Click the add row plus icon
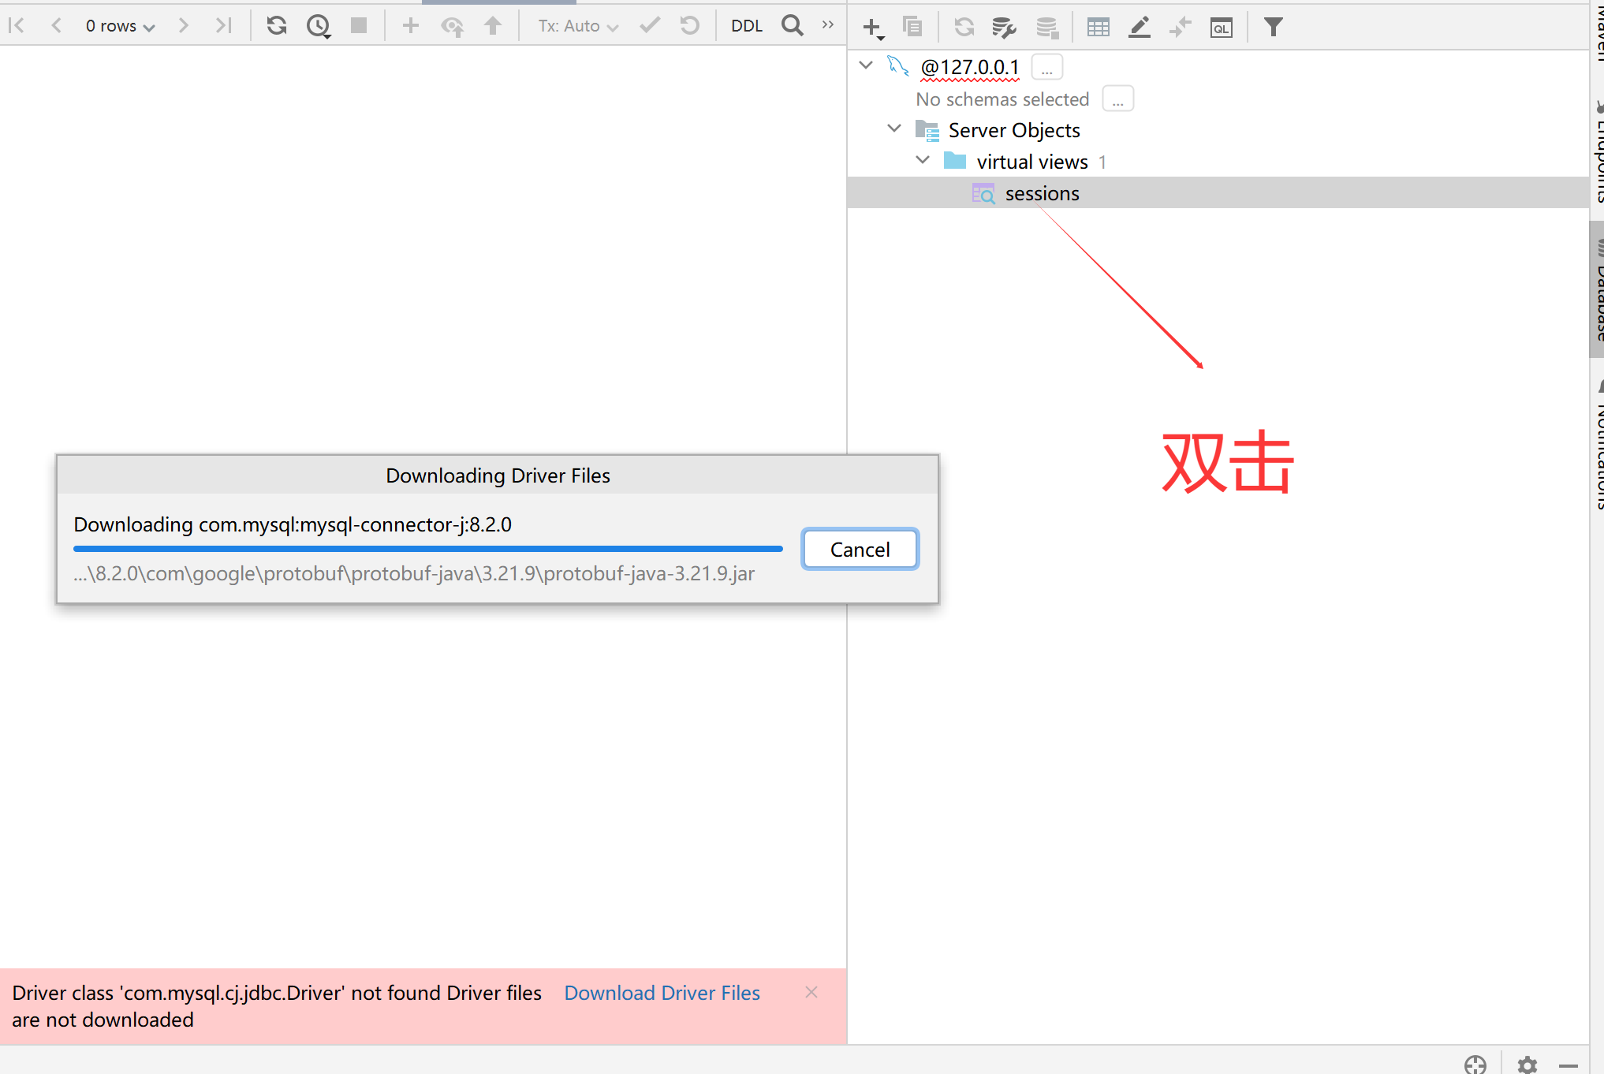Screen dimensions: 1604x1074 pyautogui.click(x=410, y=26)
